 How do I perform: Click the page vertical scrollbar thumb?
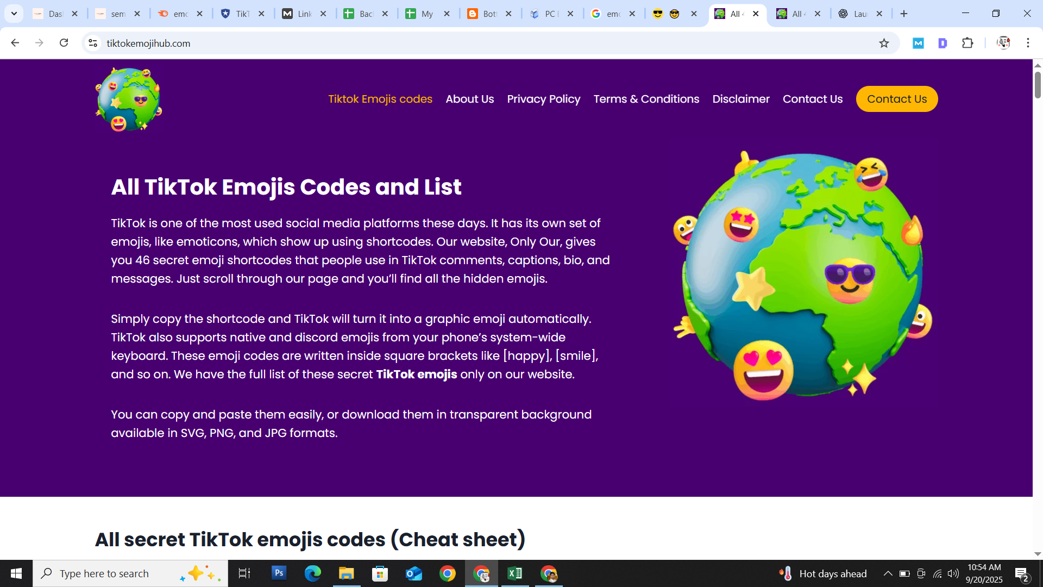1038,85
